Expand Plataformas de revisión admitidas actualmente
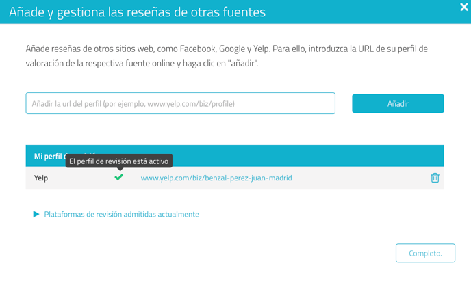 [116, 214]
